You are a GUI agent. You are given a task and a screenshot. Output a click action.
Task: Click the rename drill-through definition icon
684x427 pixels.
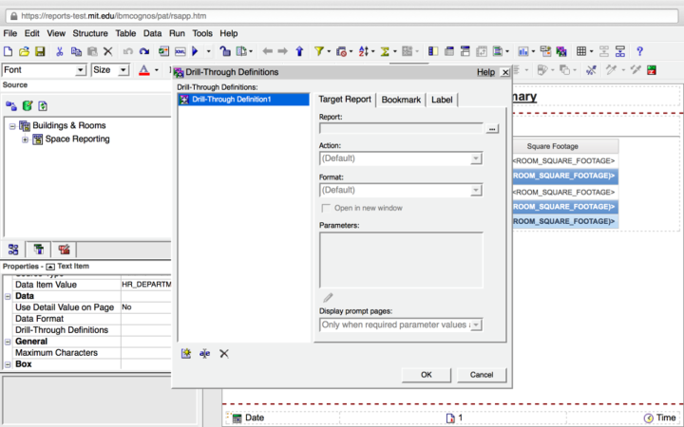pos(205,353)
